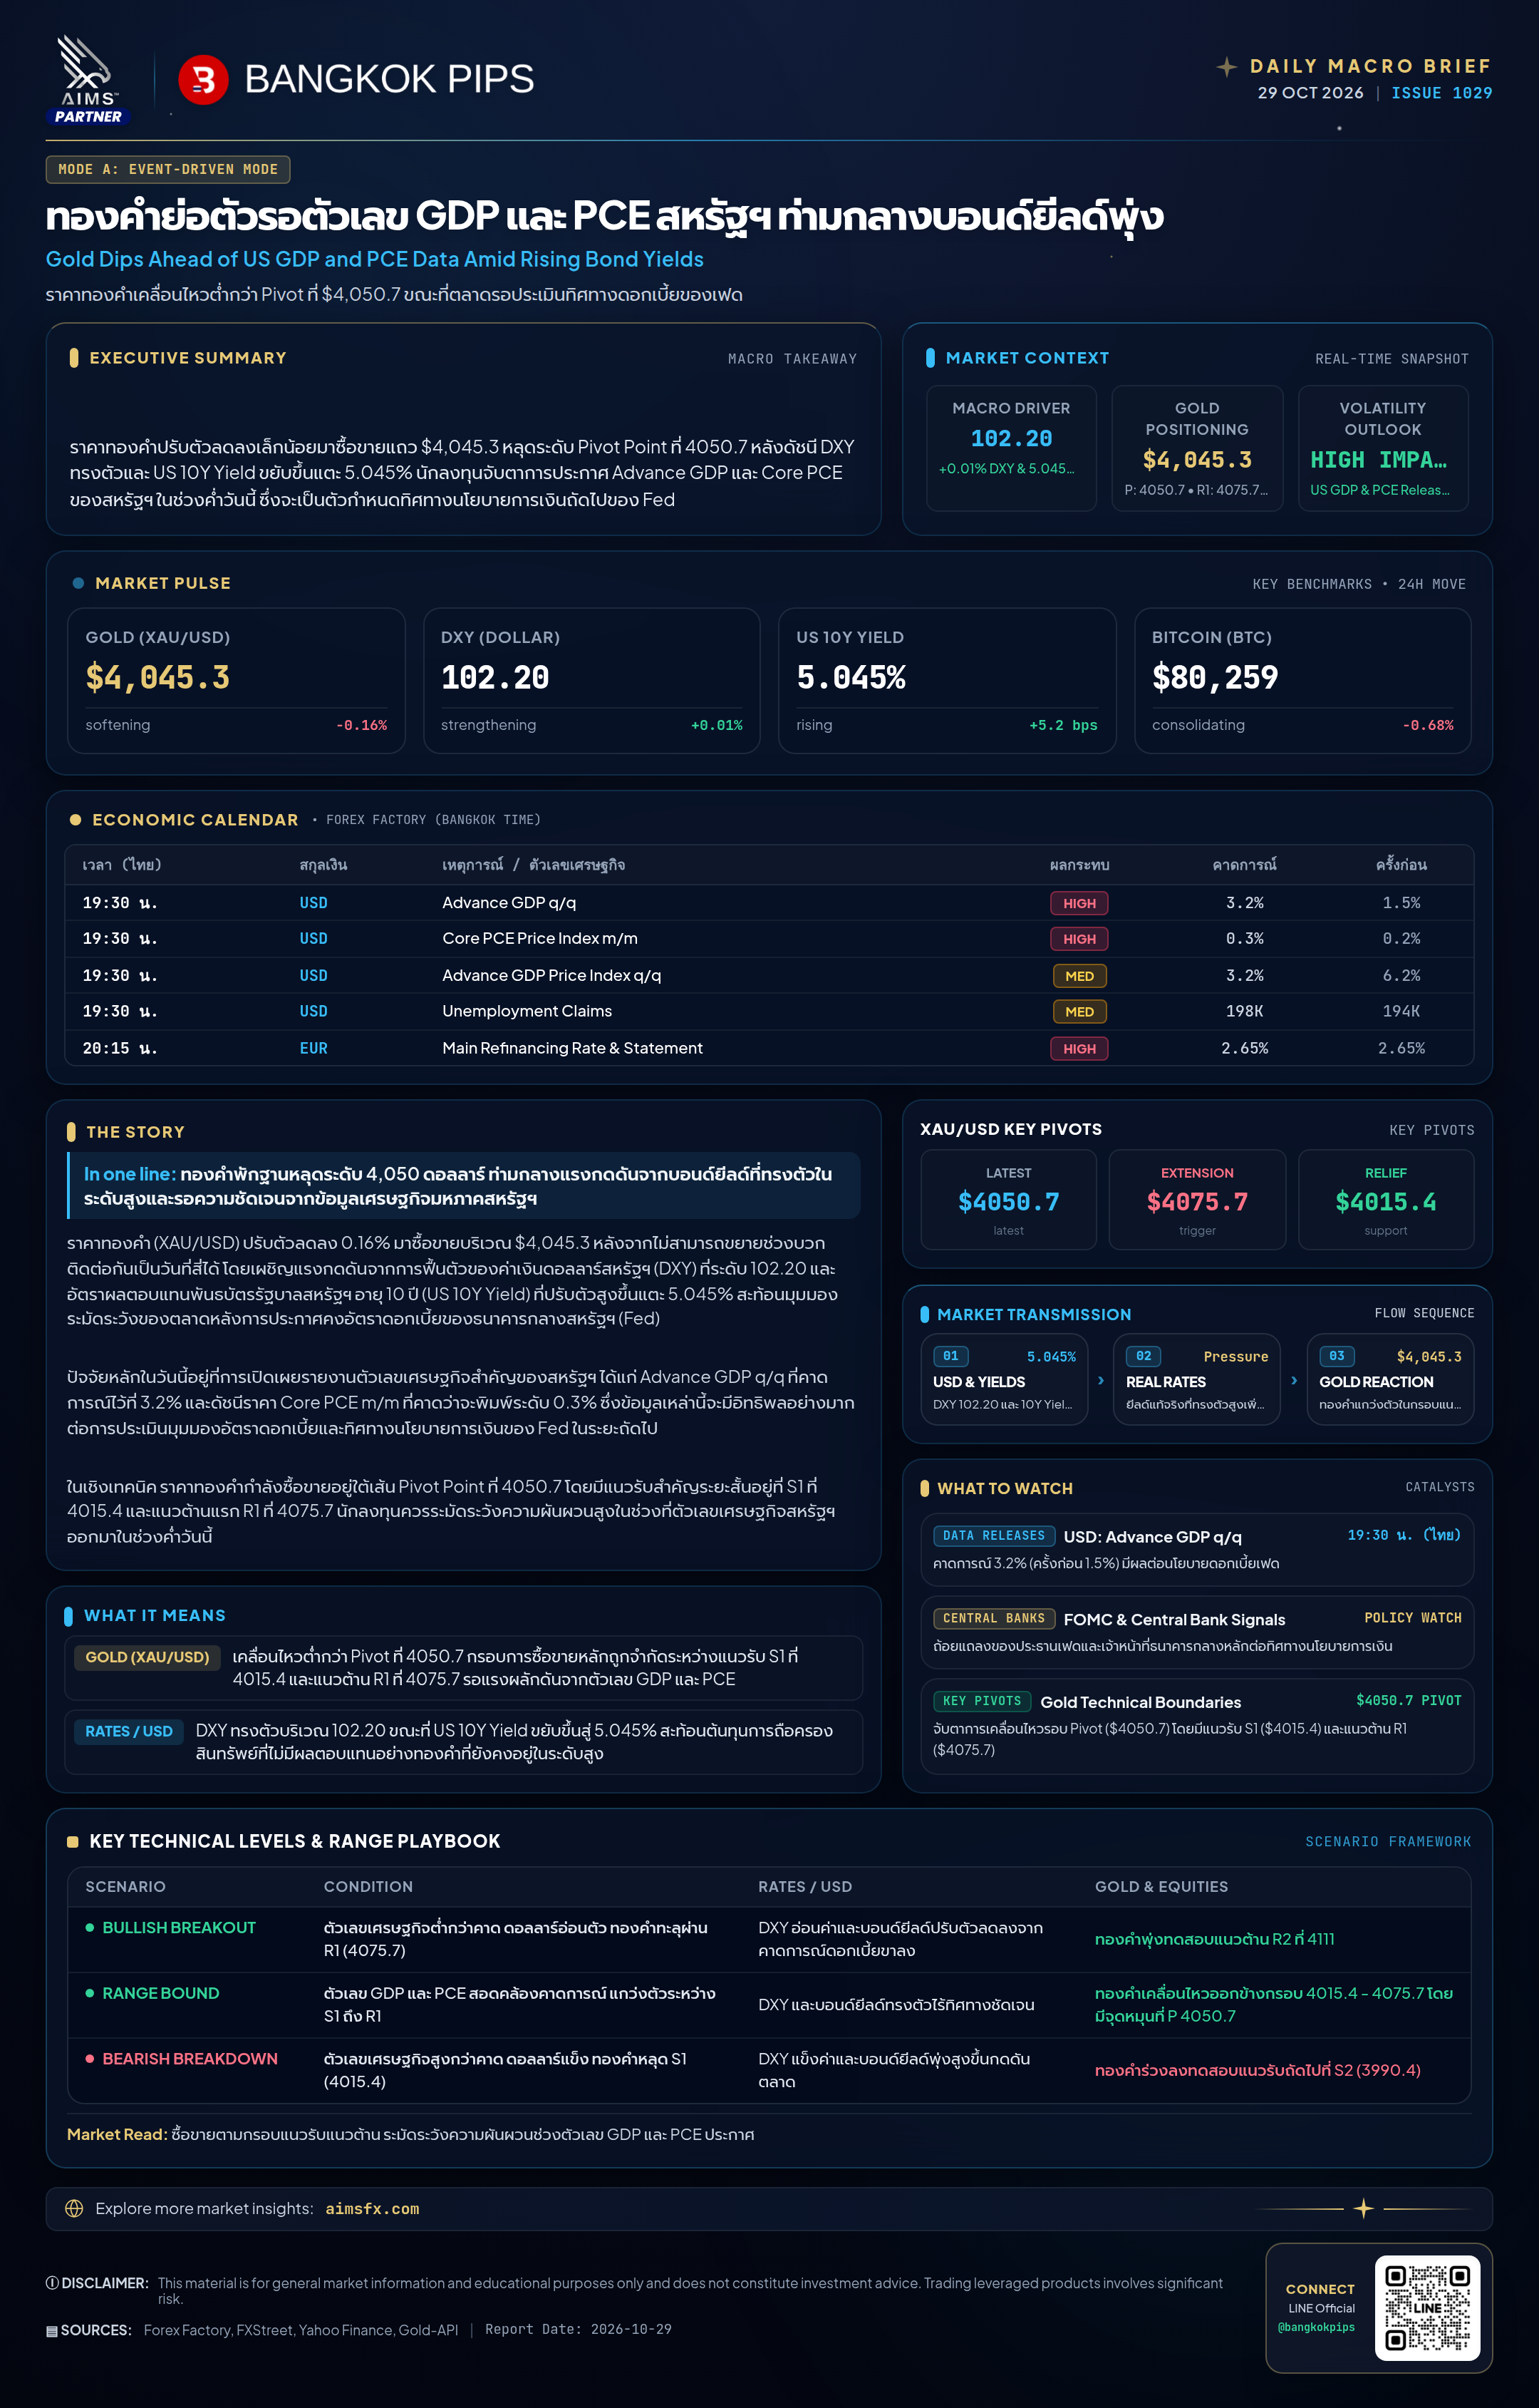Click the -0.68% bitcoin change
This screenshot has width=1539, height=2408.
tap(1428, 725)
